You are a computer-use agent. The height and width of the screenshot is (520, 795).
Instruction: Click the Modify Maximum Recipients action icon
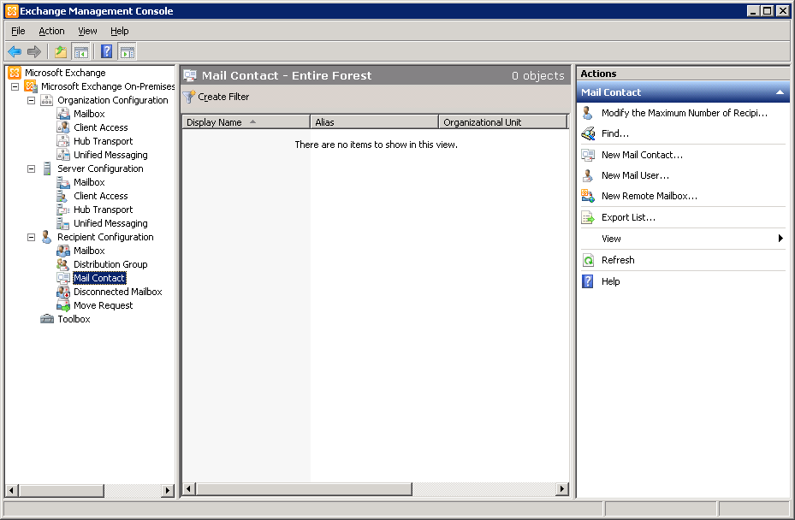(x=588, y=113)
